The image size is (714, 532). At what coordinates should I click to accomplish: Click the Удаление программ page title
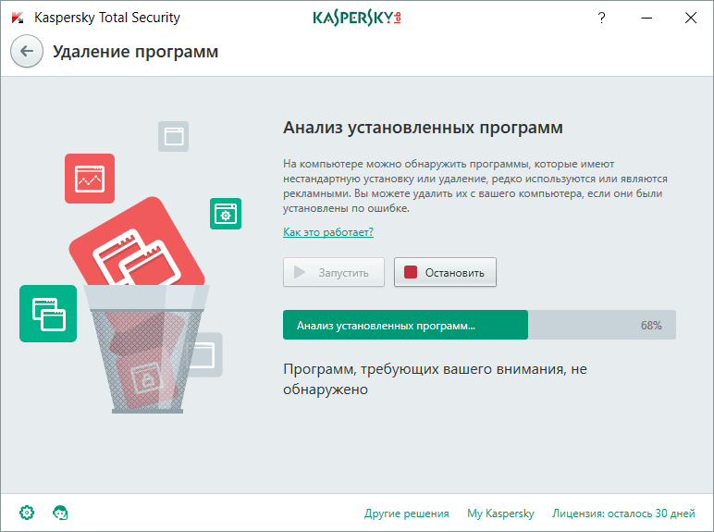[135, 52]
